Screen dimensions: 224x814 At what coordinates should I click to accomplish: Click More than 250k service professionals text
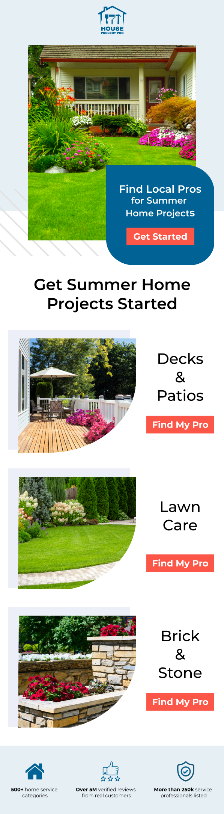pyautogui.click(x=183, y=792)
